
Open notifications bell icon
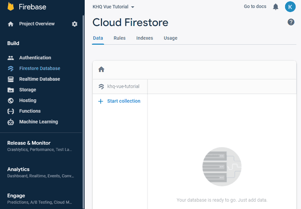point(276,7)
